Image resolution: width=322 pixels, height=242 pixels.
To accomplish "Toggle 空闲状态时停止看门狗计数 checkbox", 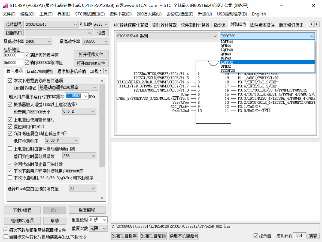I will pos(10,164).
